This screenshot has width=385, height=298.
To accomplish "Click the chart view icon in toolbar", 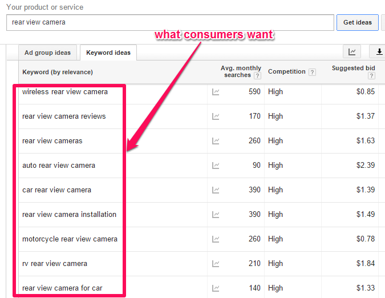I will (352, 52).
